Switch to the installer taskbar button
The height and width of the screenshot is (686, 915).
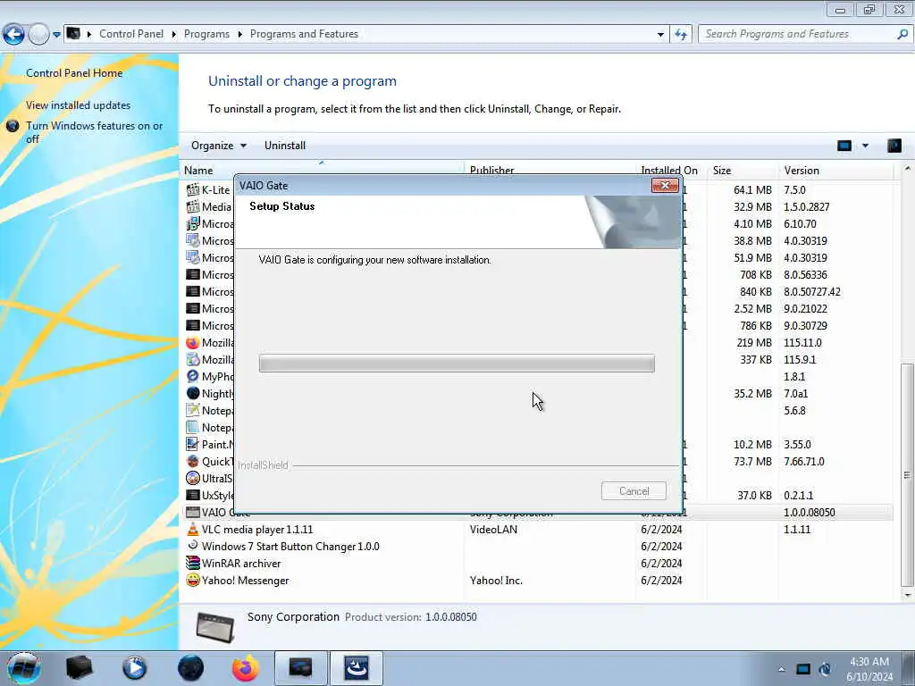point(356,668)
